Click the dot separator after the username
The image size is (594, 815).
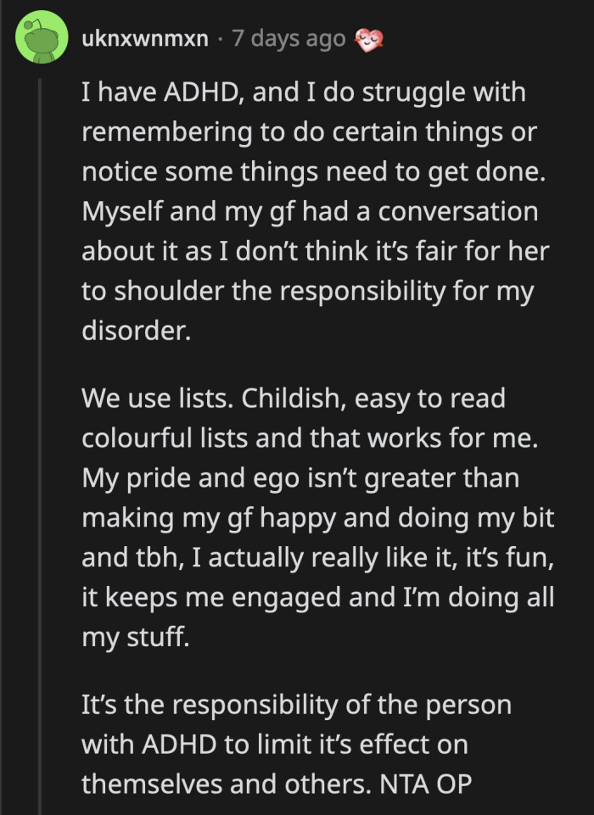coord(221,38)
